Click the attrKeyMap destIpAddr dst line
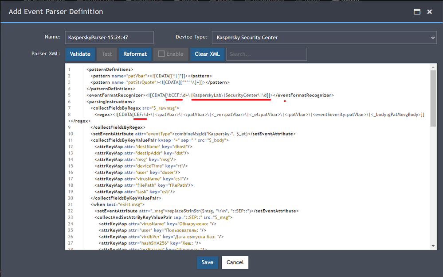The height and width of the screenshot is (277, 443). (x=142, y=153)
